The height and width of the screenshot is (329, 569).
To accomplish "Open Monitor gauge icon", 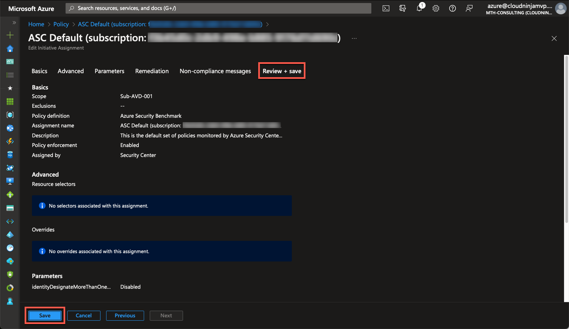I will (10, 248).
